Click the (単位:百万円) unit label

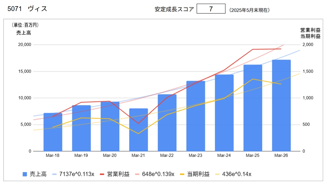25,25
